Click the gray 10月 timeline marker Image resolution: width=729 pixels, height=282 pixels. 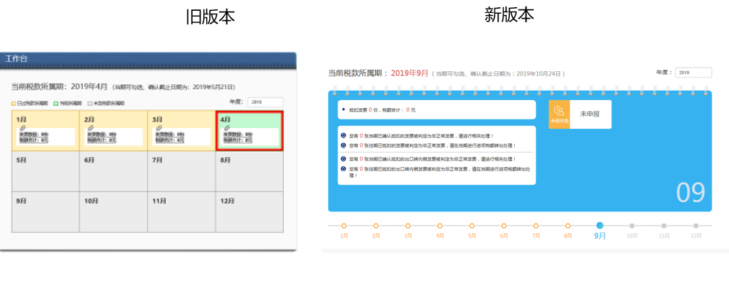[x=632, y=226]
